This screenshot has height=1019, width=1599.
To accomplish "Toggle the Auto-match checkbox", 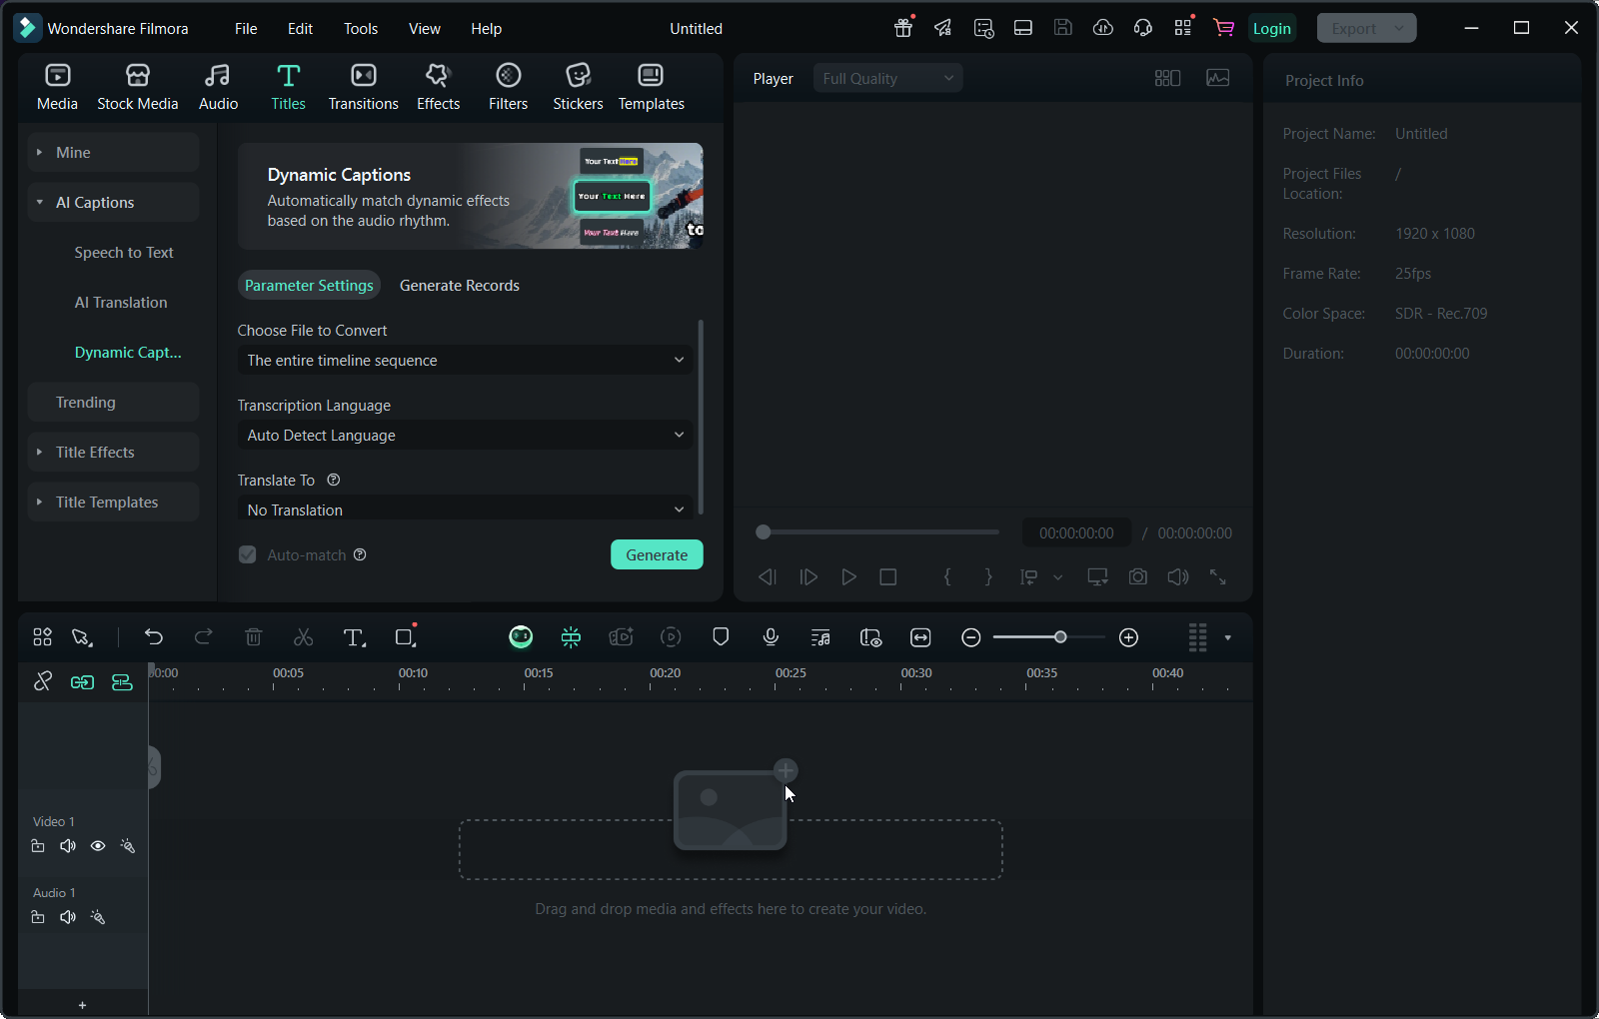I will (247, 554).
